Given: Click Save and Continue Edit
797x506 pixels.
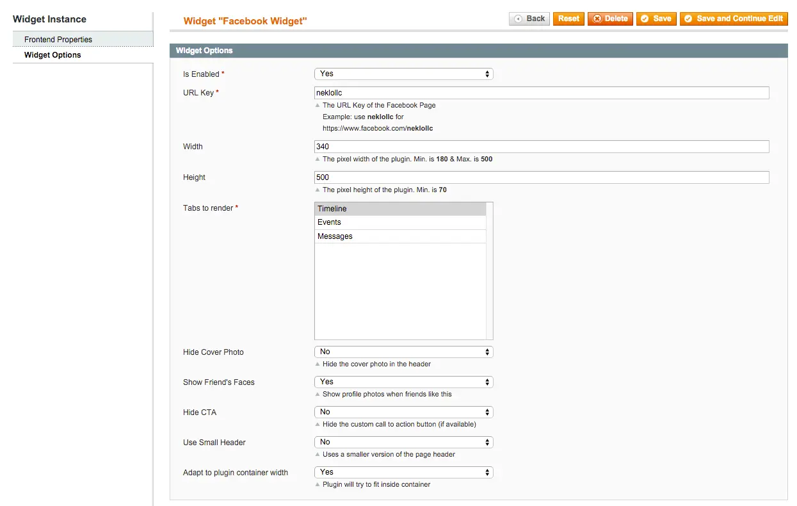Looking at the screenshot, I should click(x=734, y=19).
